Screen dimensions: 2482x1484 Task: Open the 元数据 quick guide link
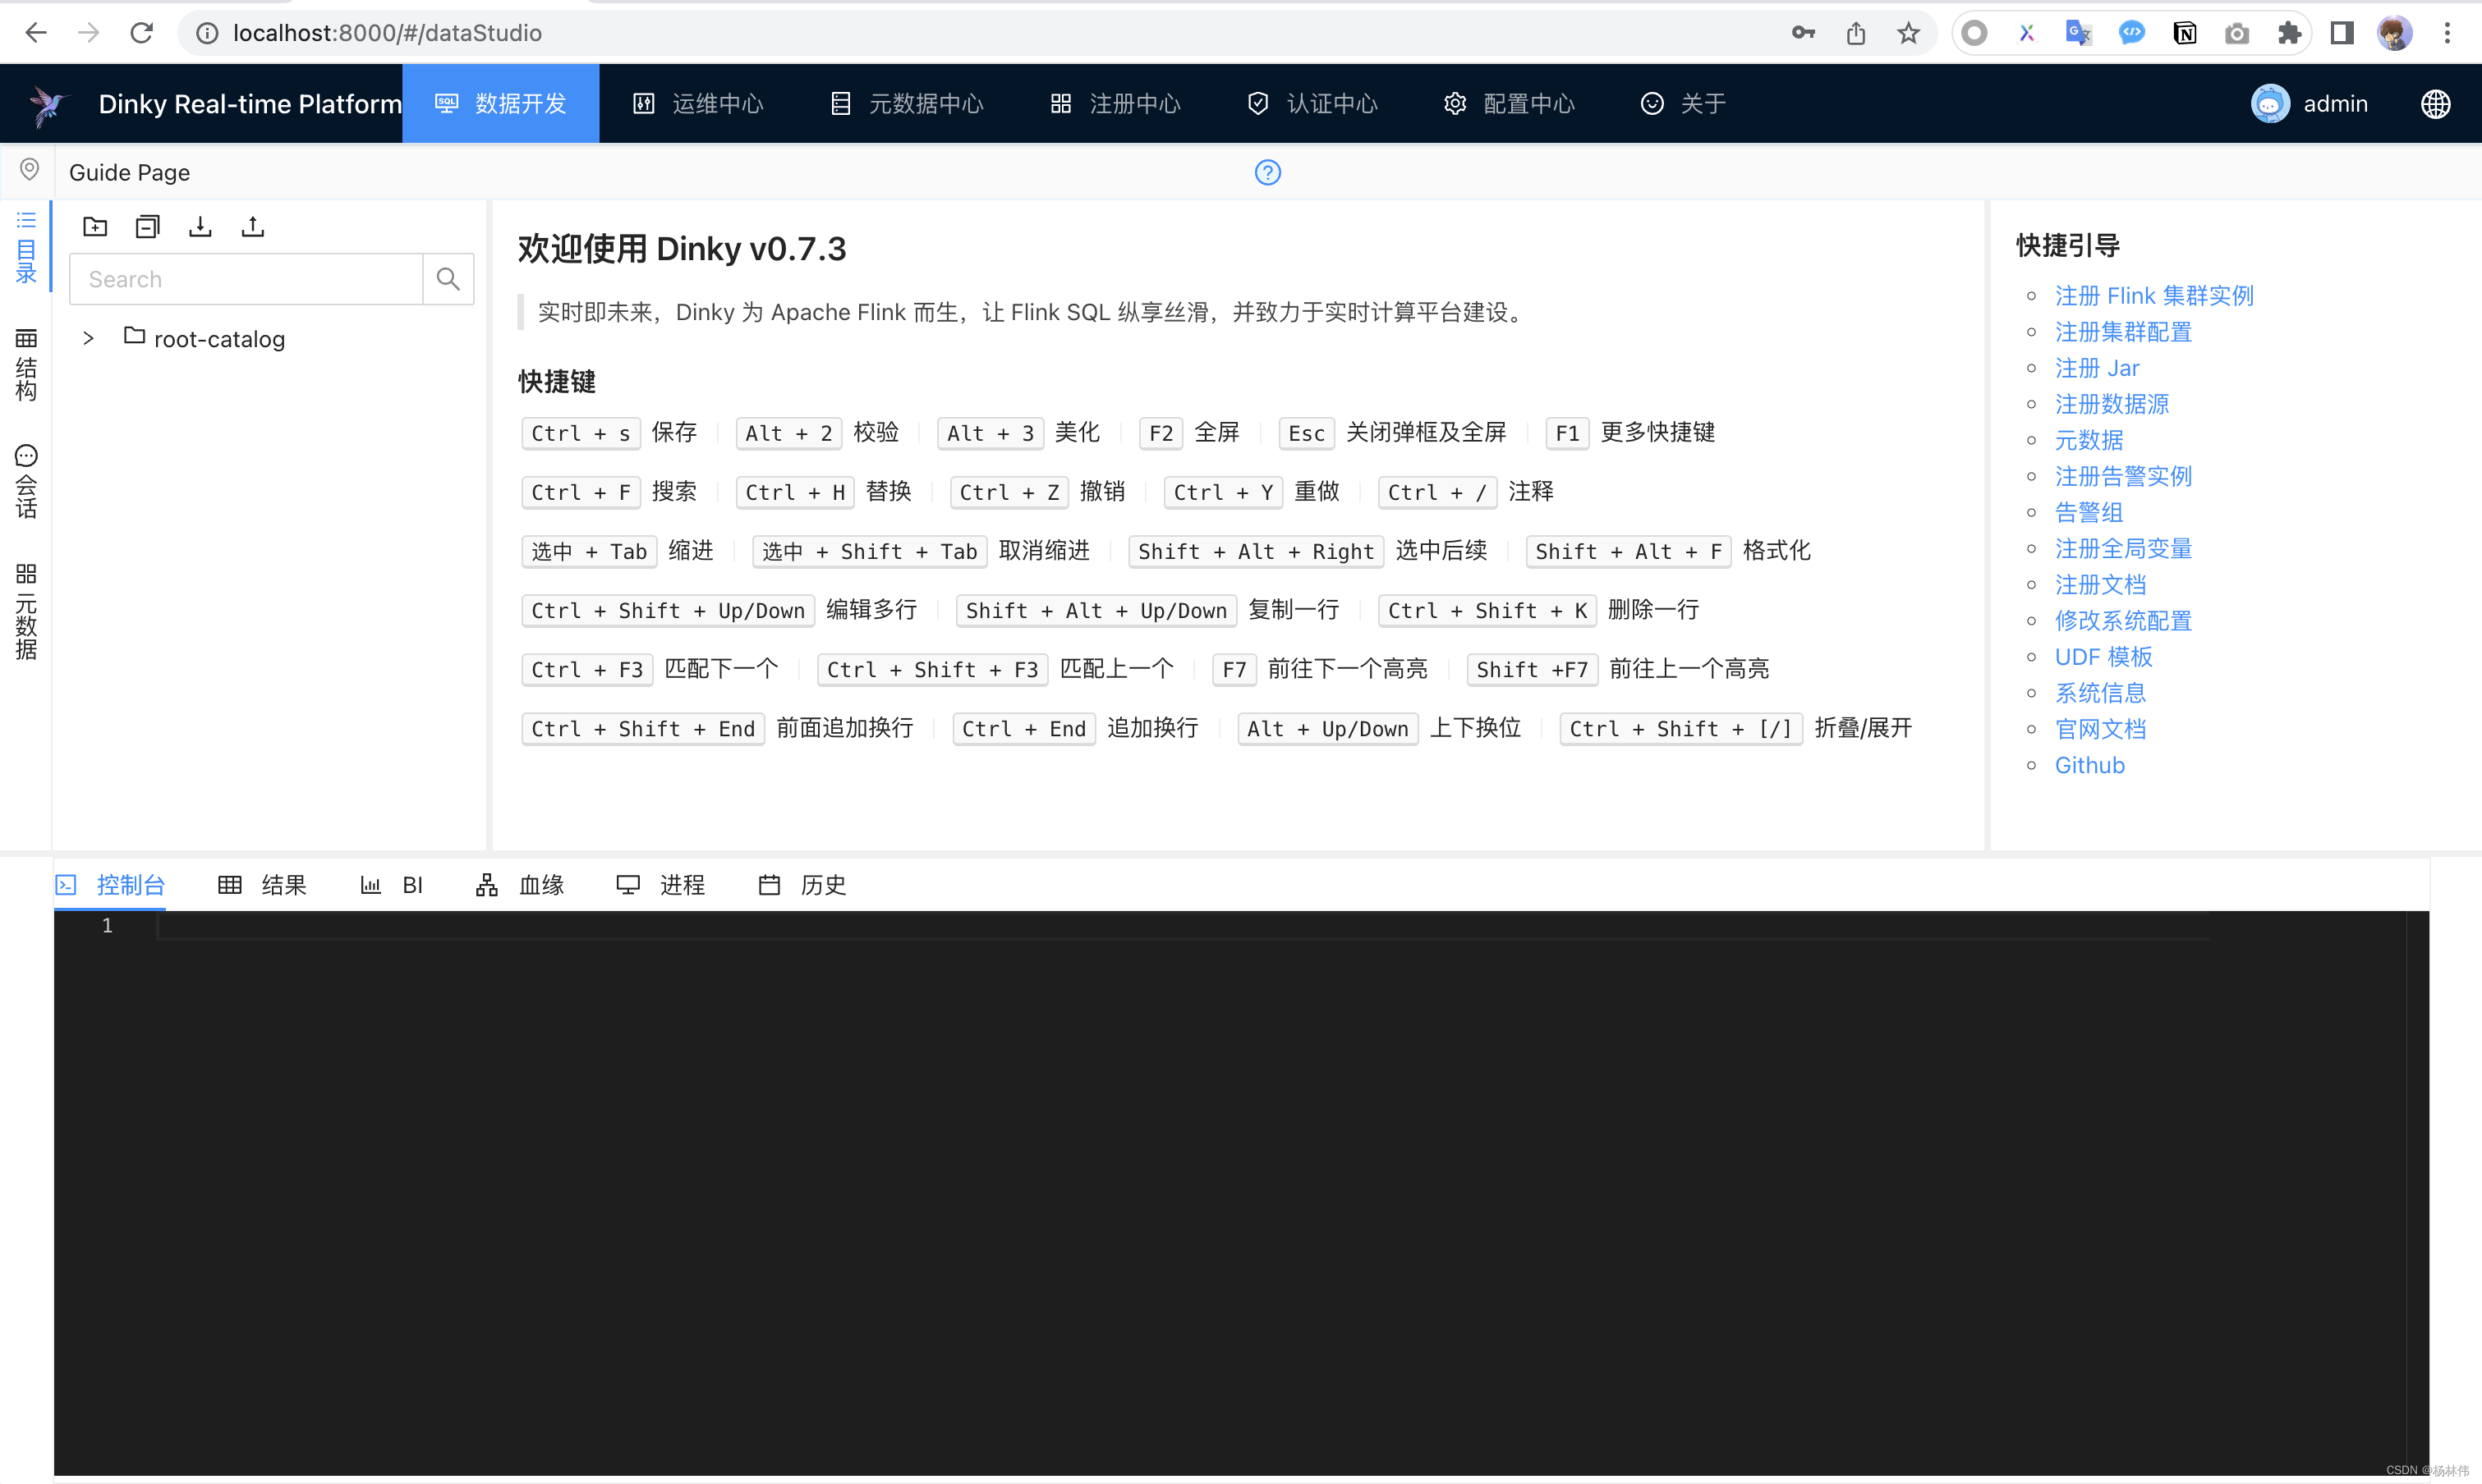(x=2089, y=440)
